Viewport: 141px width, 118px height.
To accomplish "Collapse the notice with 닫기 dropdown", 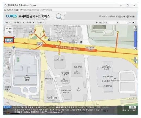I will (133, 107).
